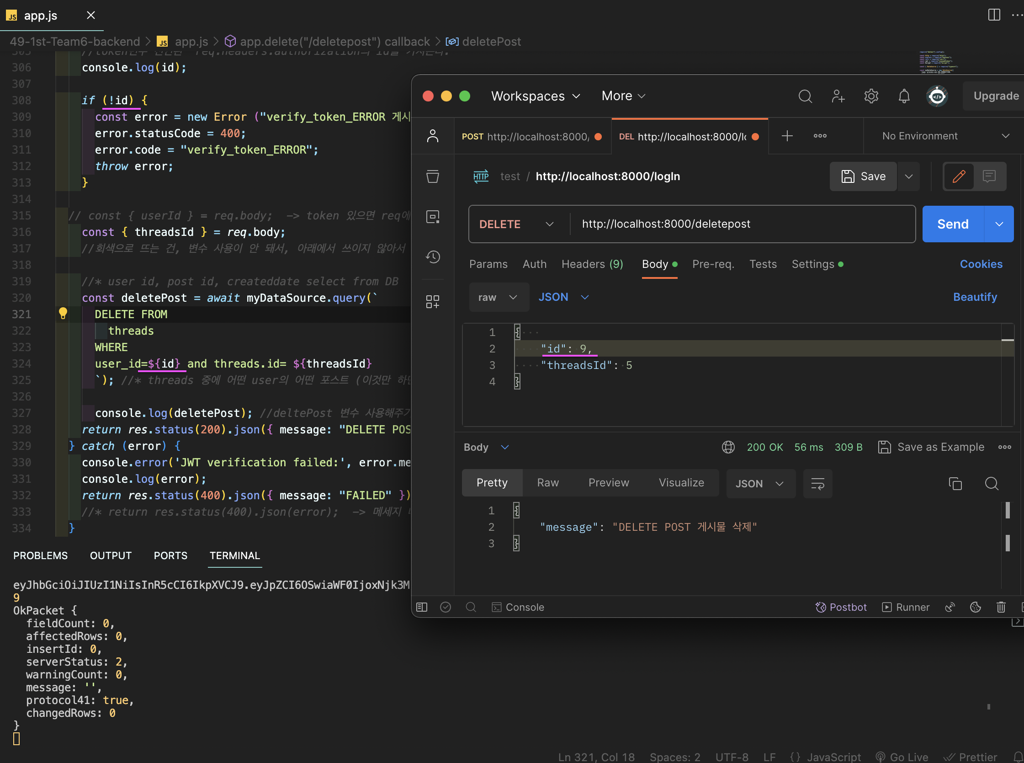This screenshot has height=763, width=1024.
Task: Copy response using the copy icon
Action: pyautogui.click(x=955, y=484)
